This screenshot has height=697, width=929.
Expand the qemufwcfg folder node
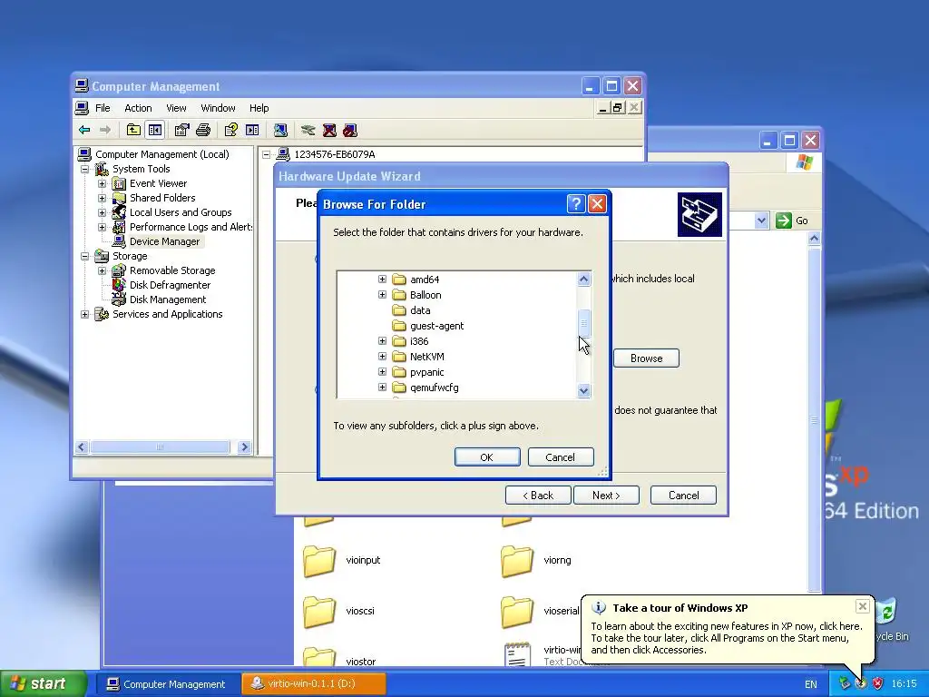(382, 387)
